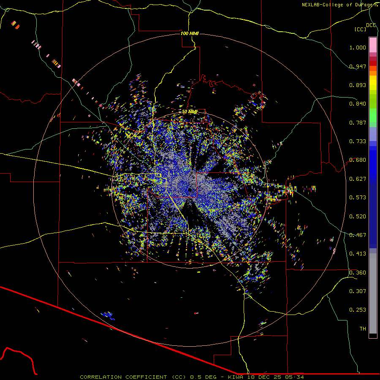The height and width of the screenshot is (380, 380).
Task: Click the [CC] legend unit label
Action: tap(360, 29)
